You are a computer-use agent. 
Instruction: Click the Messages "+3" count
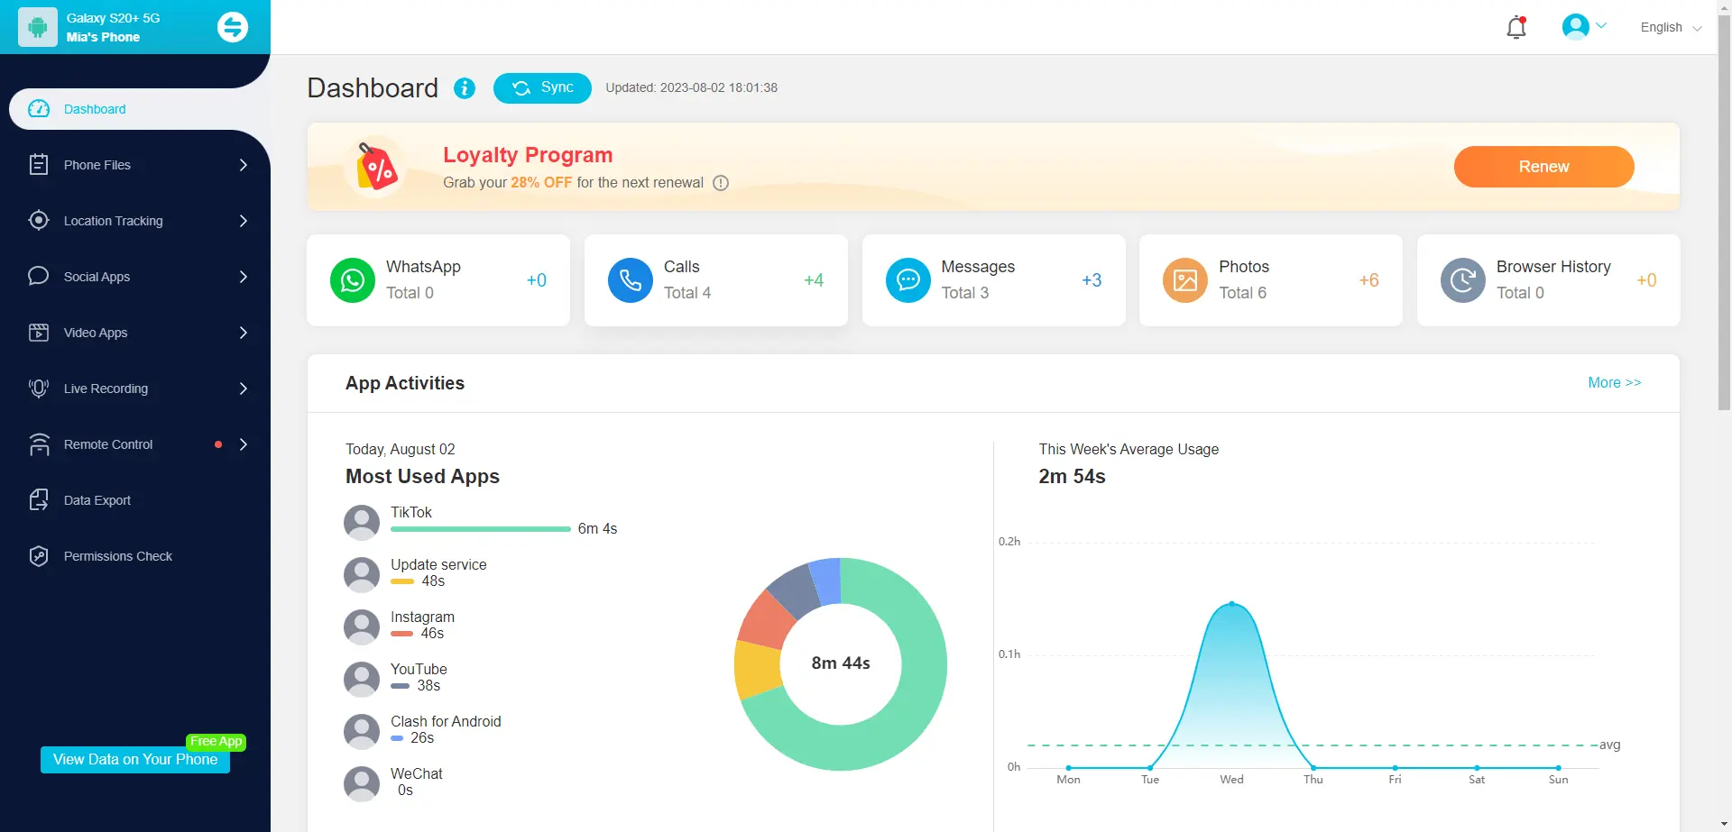[1092, 280]
